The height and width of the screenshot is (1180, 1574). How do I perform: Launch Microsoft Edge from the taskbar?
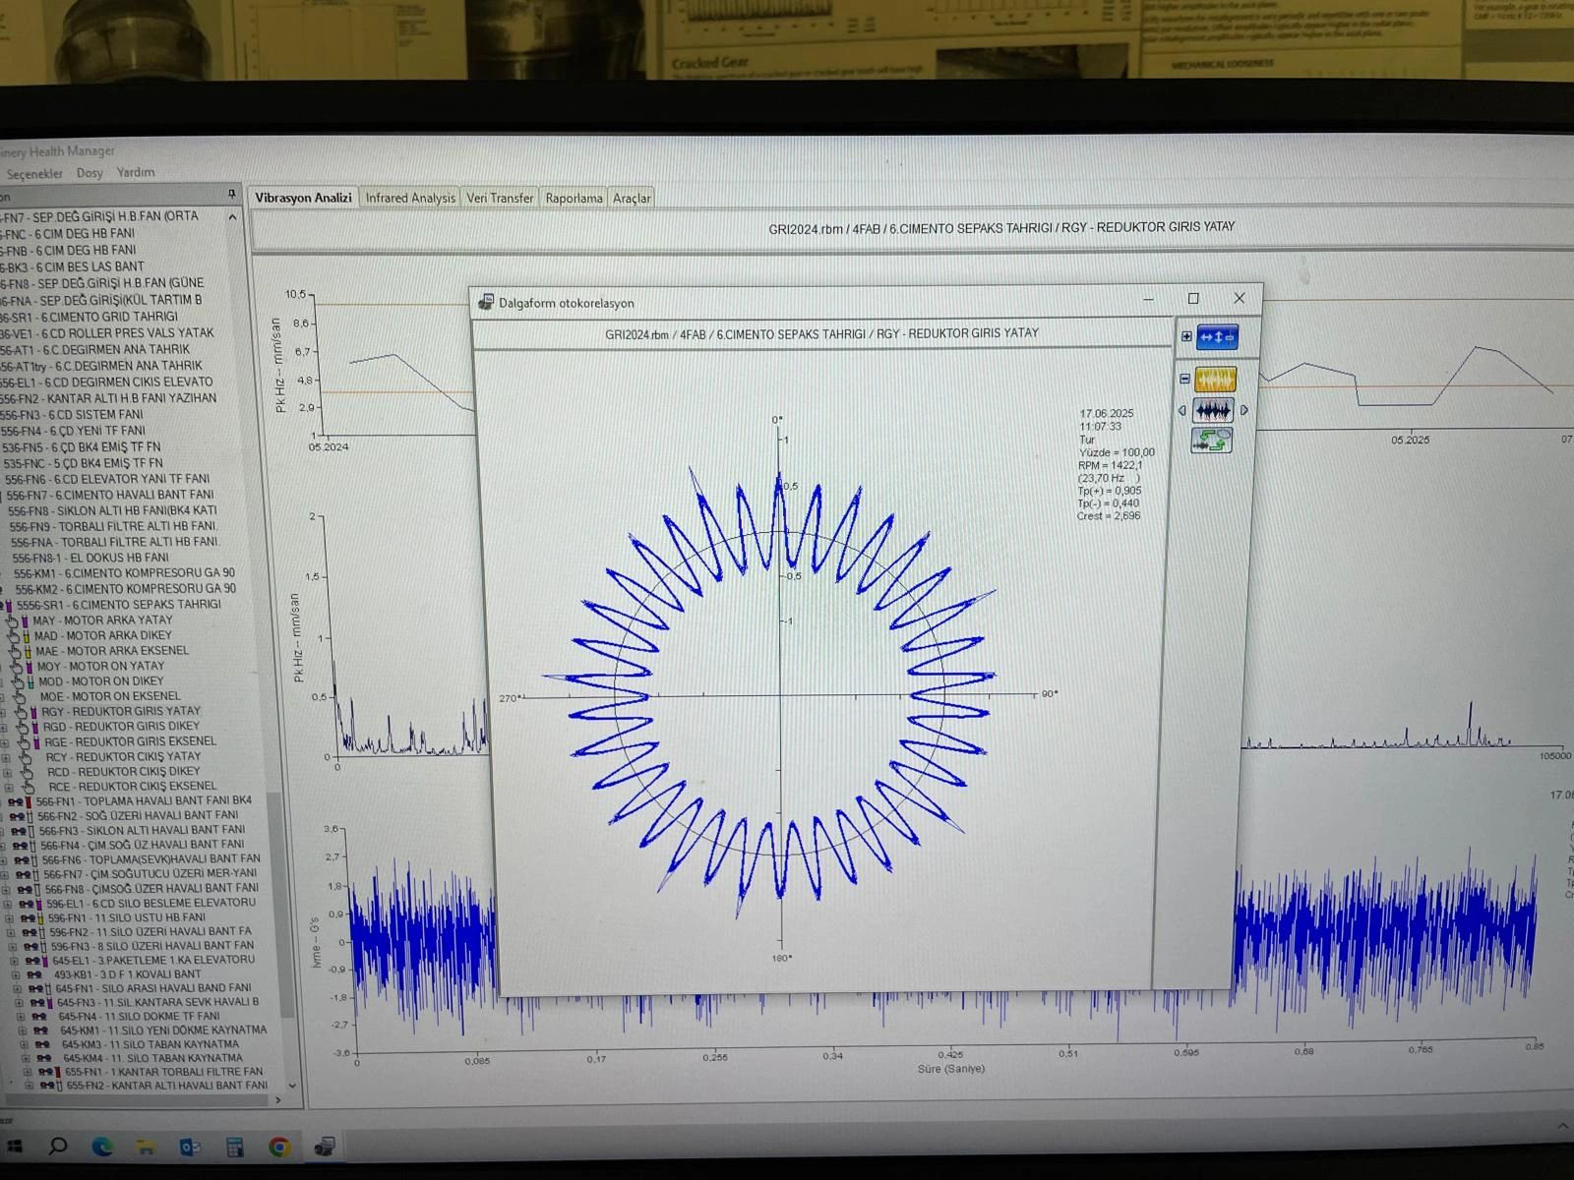tap(101, 1147)
